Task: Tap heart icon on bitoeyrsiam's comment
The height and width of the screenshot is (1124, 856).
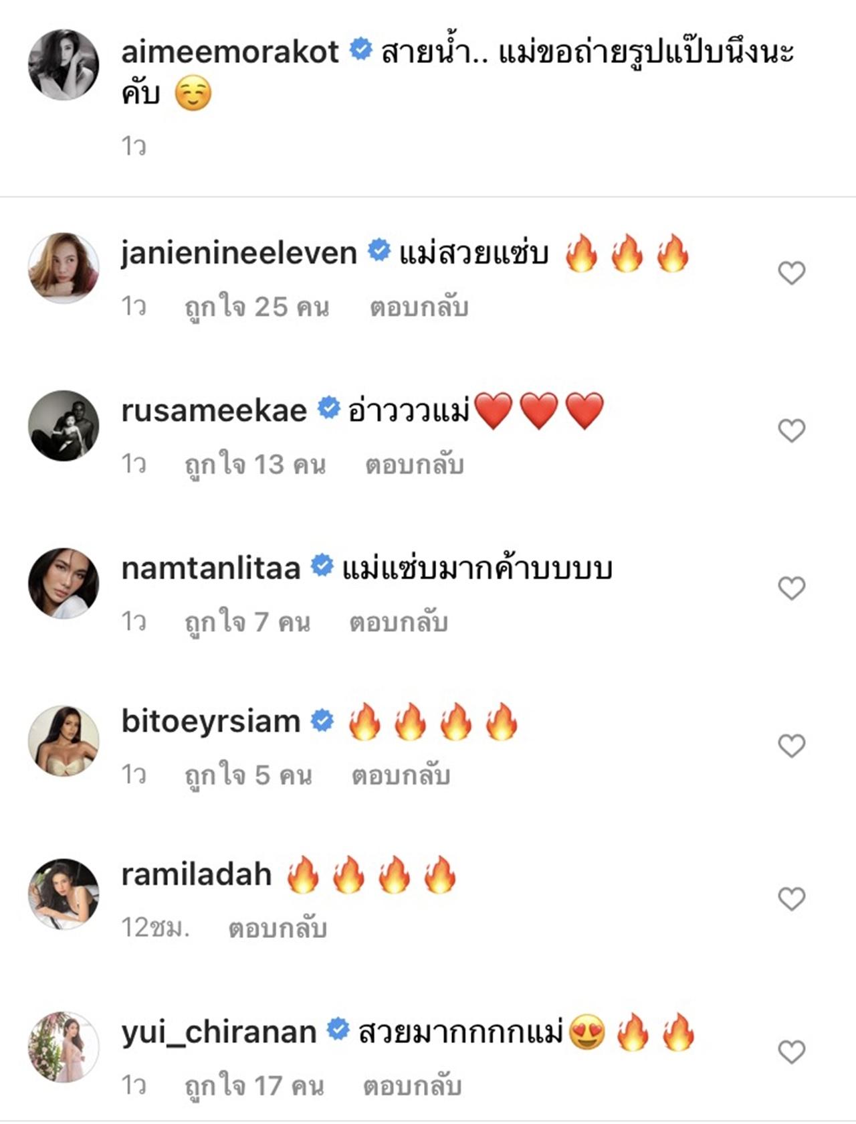Action: click(x=792, y=745)
